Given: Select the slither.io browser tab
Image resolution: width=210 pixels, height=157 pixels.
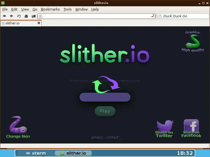Looking at the screenshot, I should 21,23.
